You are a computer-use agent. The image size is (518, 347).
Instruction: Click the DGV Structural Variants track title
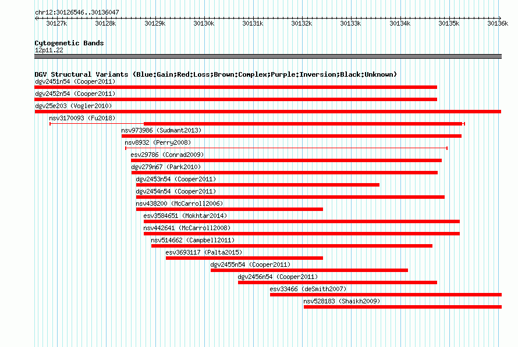(x=215, y=74)
